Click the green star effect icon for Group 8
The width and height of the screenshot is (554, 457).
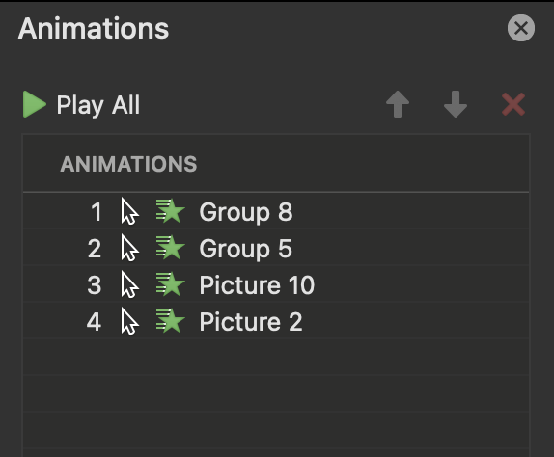coord(170,211)
